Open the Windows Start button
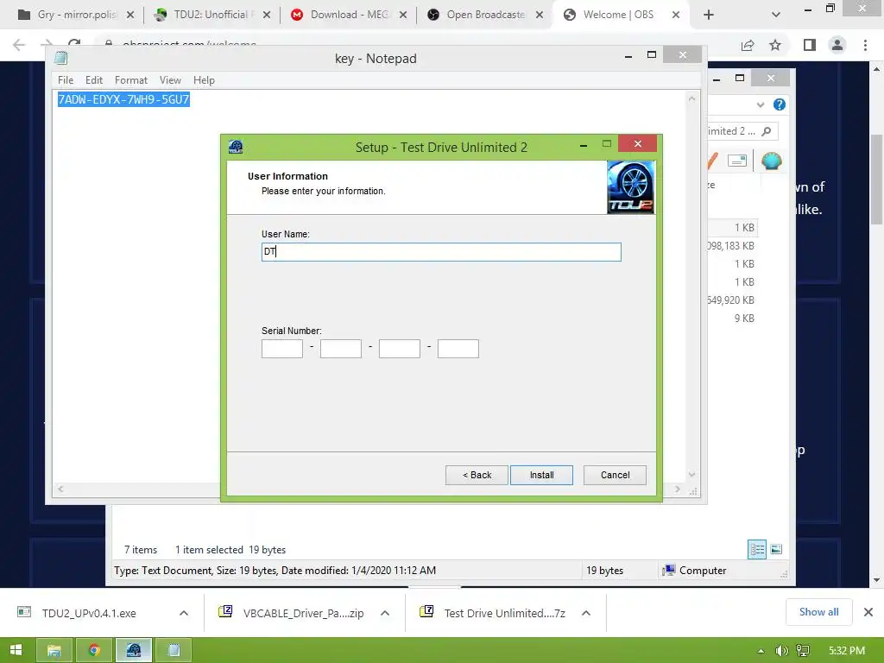 point(16,650)
